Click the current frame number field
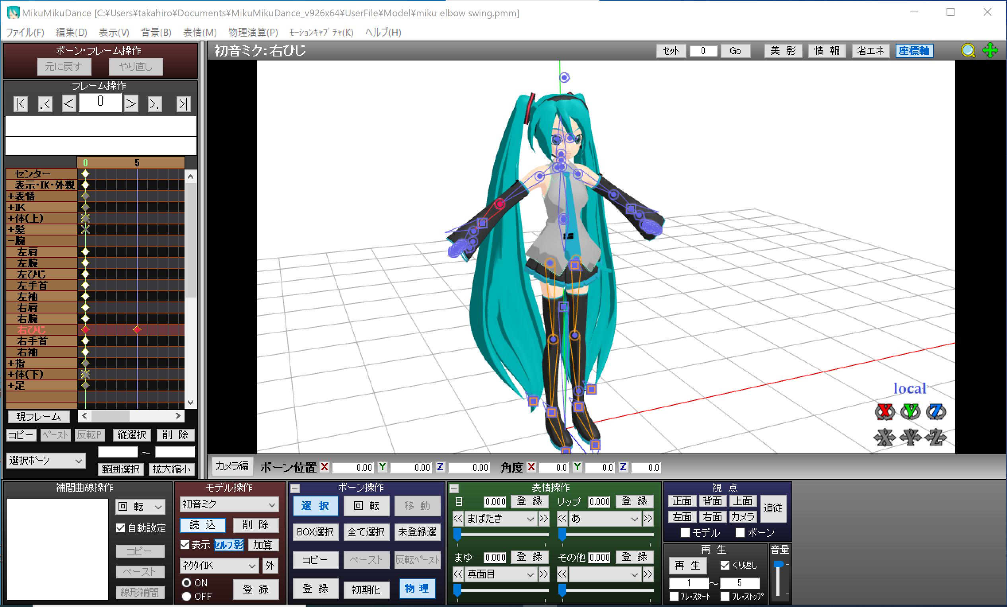This screenshot has width=1007, height=607. click(100, 103)
